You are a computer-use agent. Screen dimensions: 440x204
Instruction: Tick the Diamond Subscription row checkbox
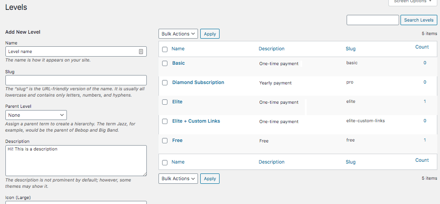(x=165, y=83)
